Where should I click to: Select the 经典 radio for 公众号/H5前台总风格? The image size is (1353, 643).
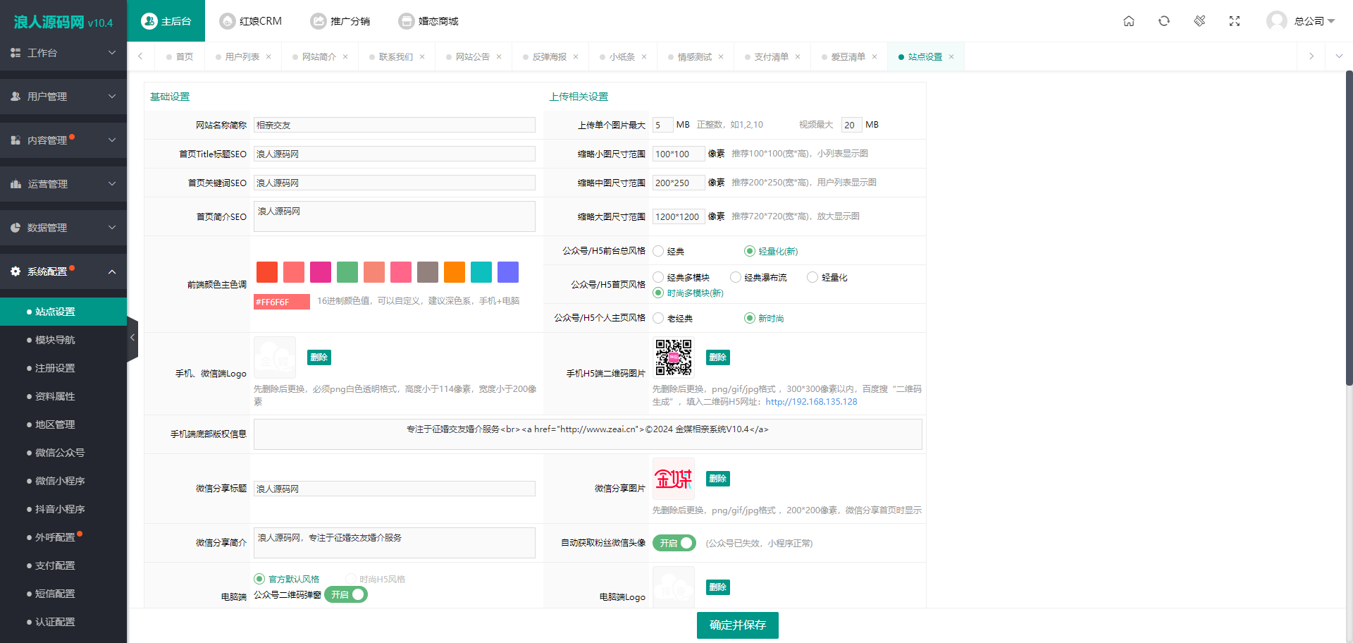click(x=658, y=251)
